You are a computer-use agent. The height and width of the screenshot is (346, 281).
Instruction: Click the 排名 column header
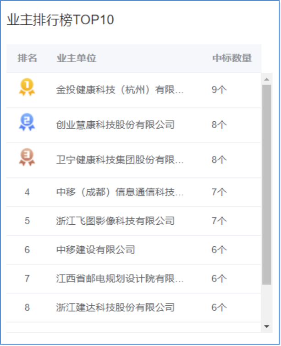pos(27,58)
